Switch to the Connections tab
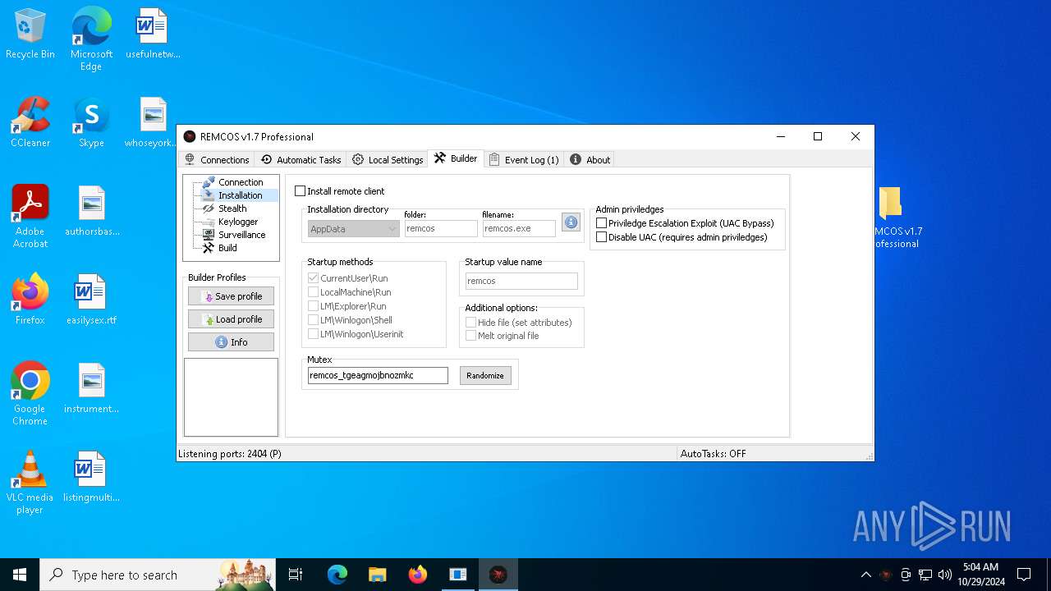Image resolution: width=1051 pixels, height=591 pixels. 217,160
